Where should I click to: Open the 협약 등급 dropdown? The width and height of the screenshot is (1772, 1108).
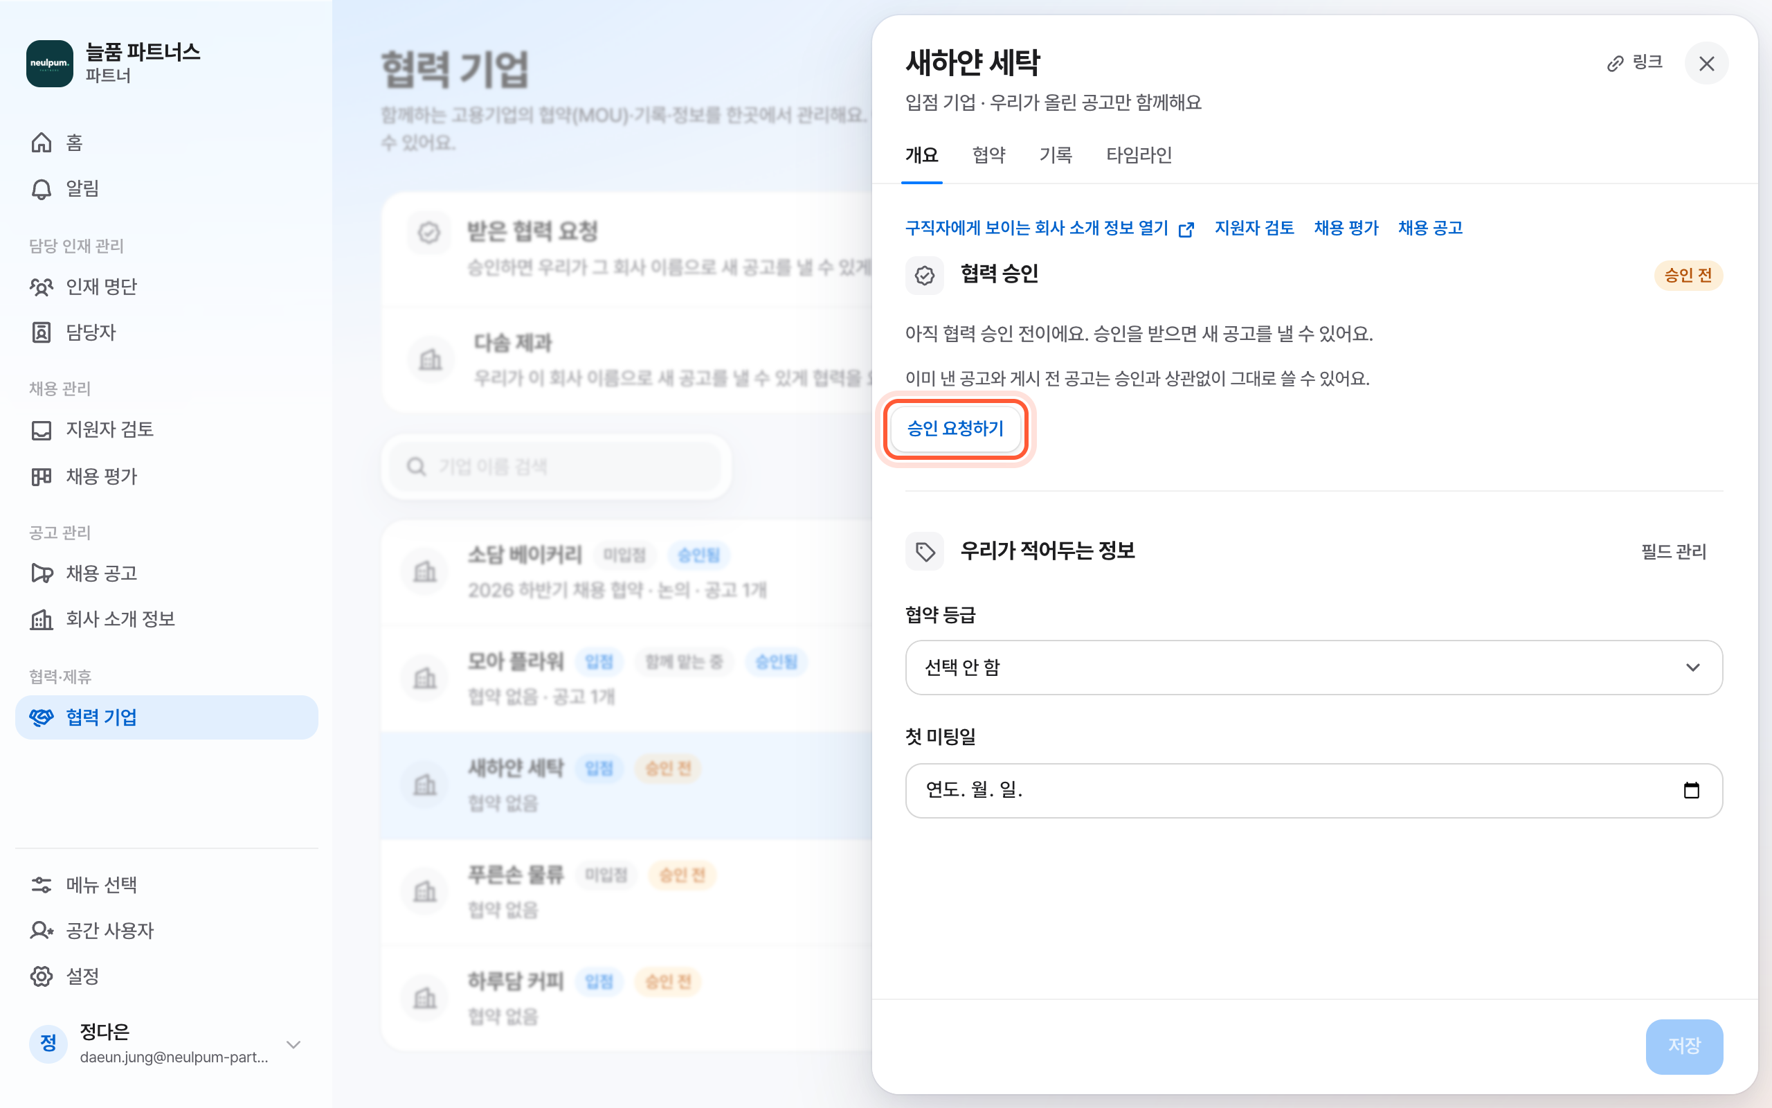(1314, 668)
